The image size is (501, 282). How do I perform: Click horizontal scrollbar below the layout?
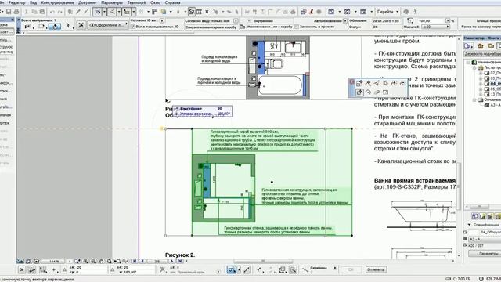point(263,261)
